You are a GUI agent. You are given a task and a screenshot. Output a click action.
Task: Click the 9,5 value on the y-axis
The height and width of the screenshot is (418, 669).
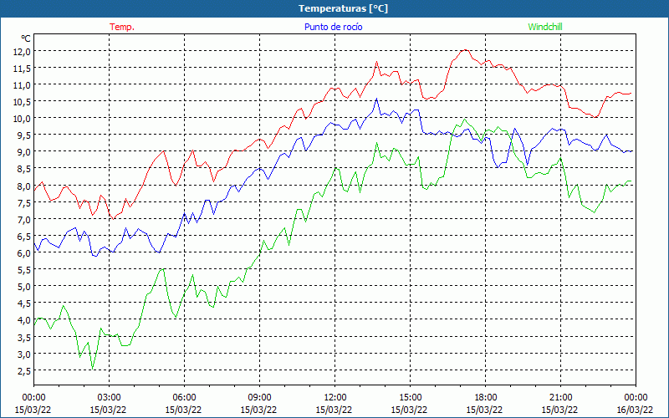point(24,135)
